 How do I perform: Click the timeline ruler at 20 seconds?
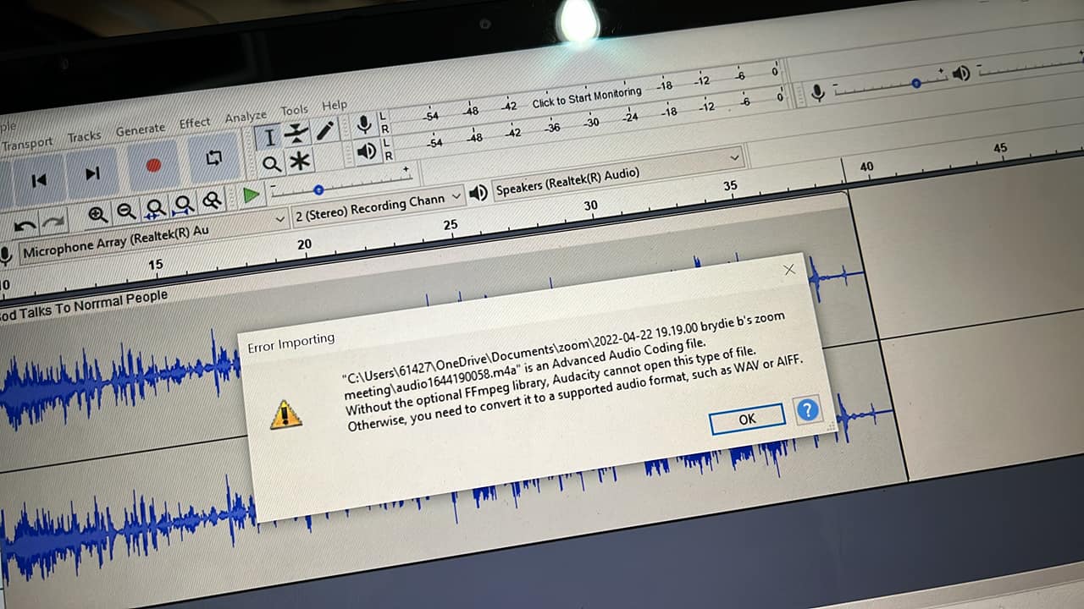point(304,244)
